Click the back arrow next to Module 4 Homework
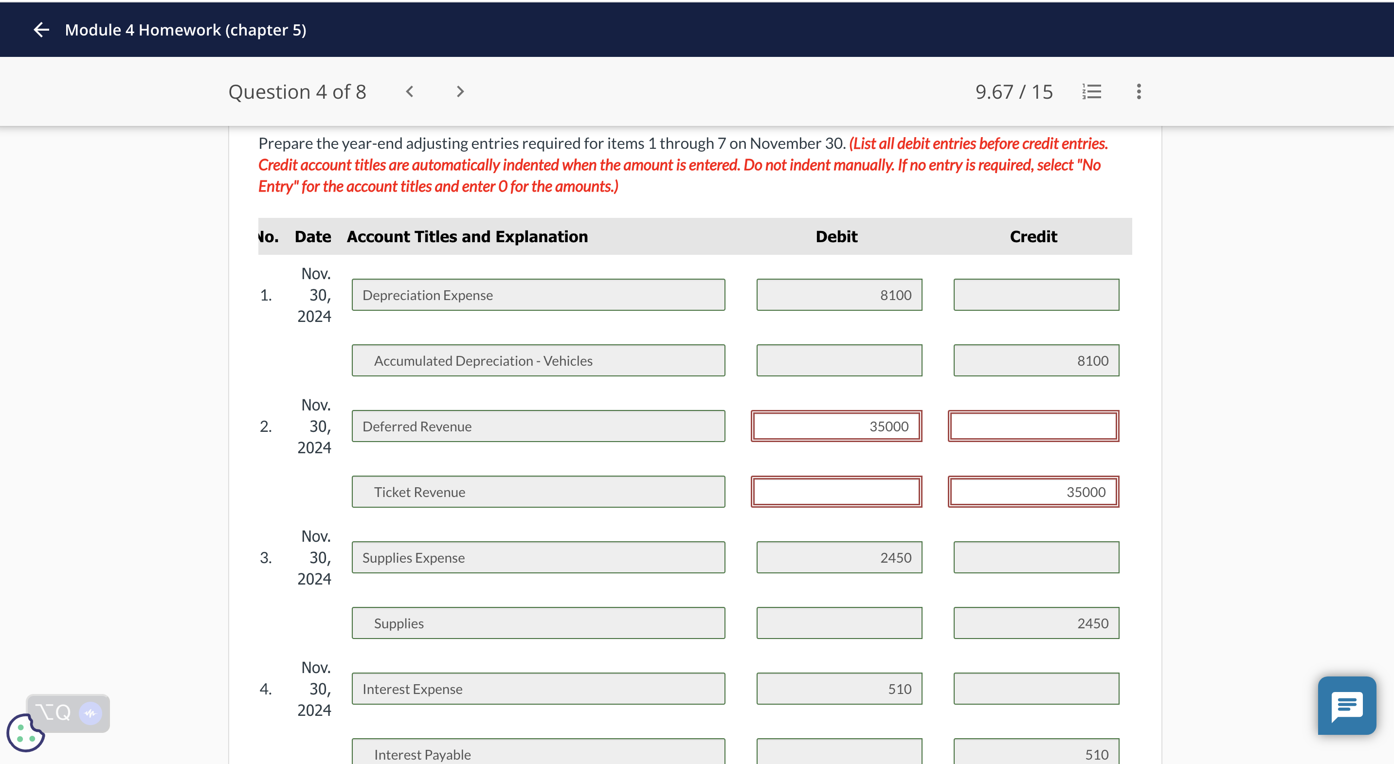 (41, 30)
